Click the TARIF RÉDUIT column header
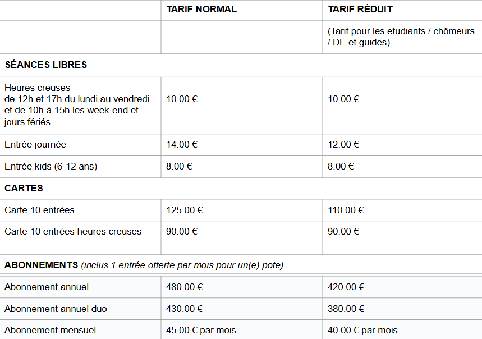Screen dimensions: 482x339 pyautogui.click(x=360, y=9)
